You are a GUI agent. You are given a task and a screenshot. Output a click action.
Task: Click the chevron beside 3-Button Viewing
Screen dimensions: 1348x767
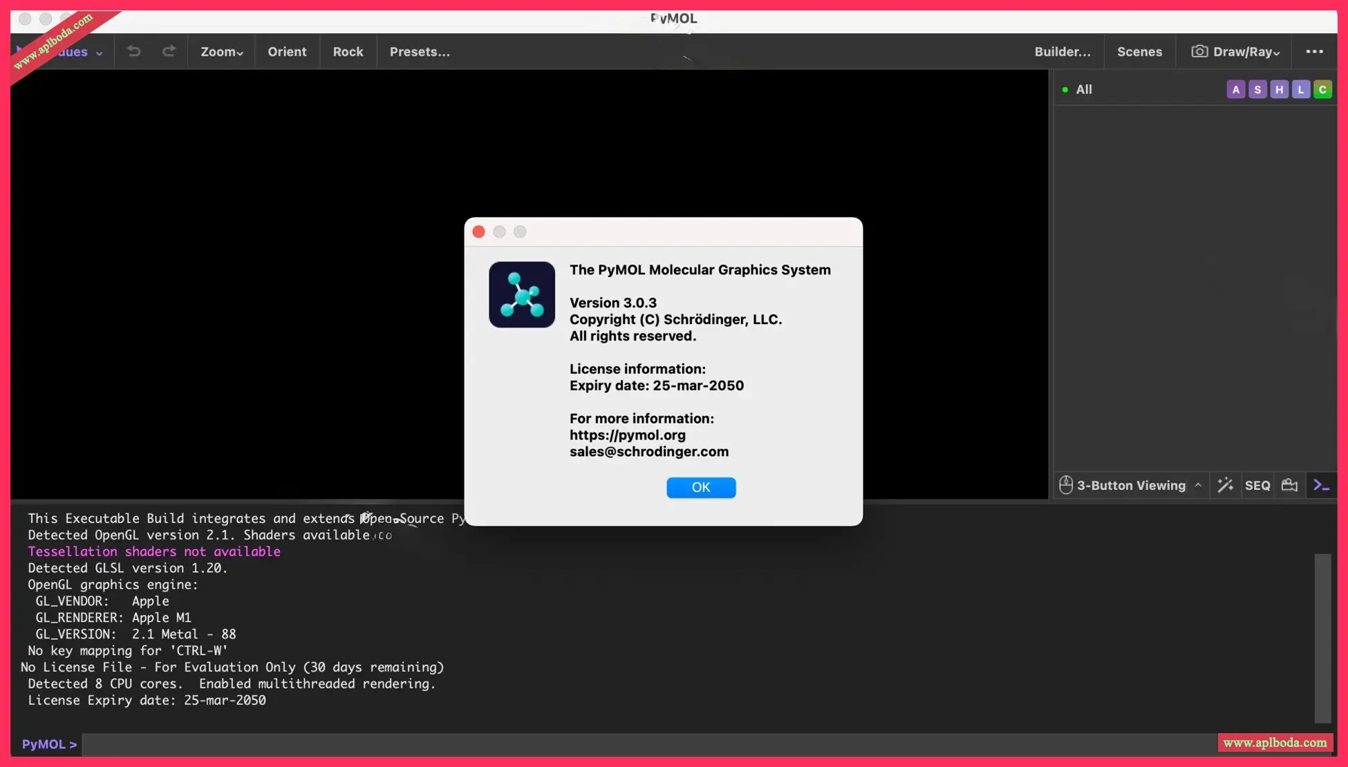[x=1198, y=485]
